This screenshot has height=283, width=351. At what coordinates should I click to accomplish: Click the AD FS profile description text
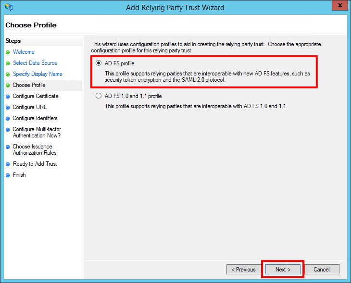pyautogui.click(x=207, y=77)
